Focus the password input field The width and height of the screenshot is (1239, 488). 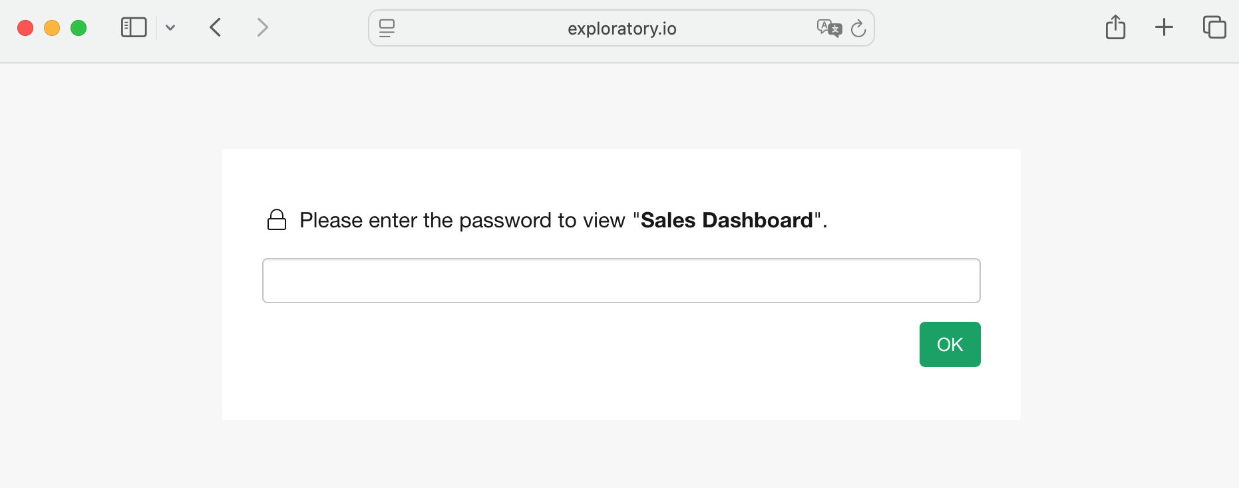[x=621, y=281]
